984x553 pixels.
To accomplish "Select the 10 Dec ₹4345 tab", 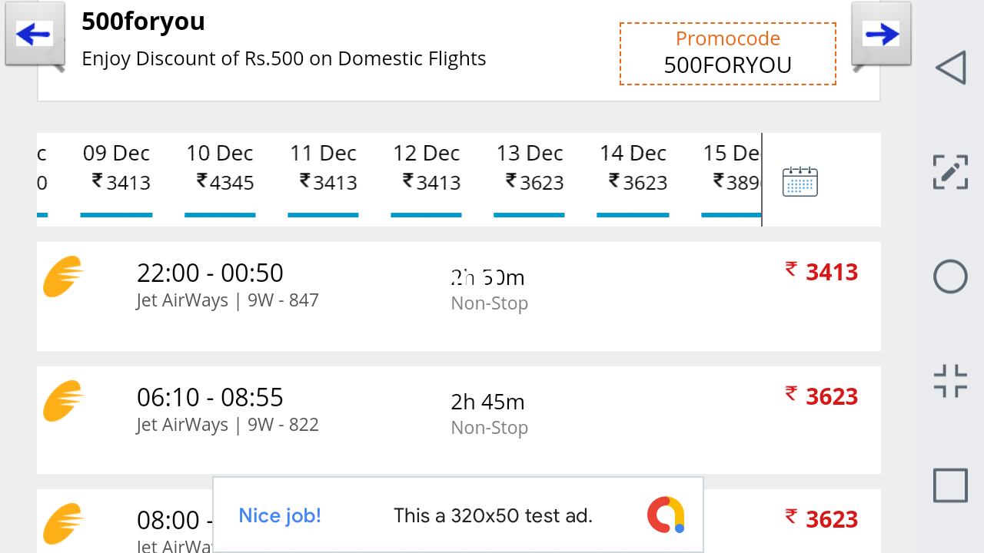I will (x=220, y=169).
